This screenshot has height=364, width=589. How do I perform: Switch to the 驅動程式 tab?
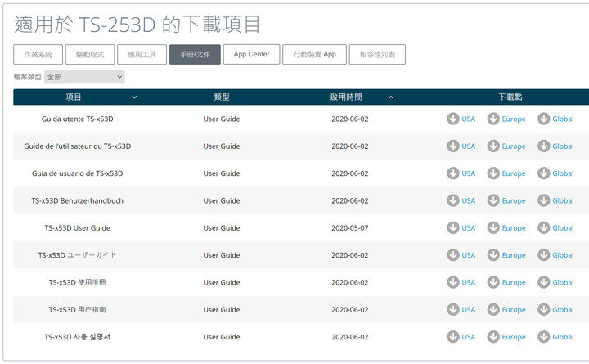pos(90,55)
